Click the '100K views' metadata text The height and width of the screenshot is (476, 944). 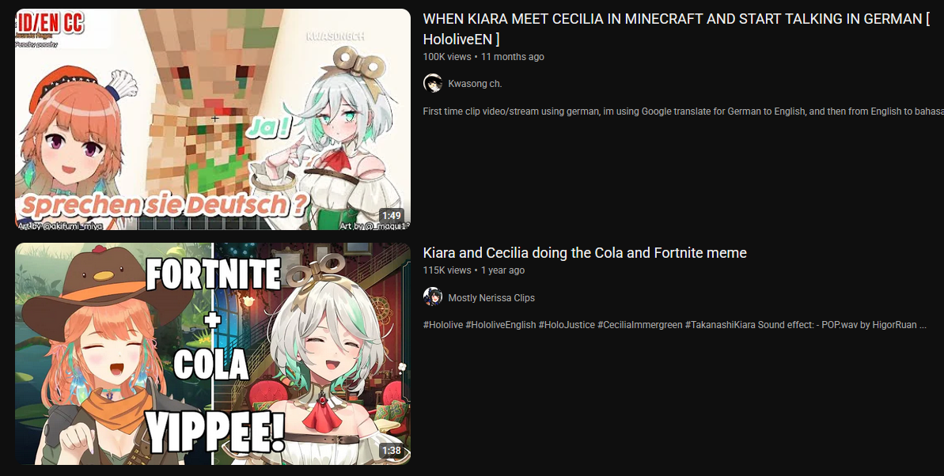pos(447,57)
